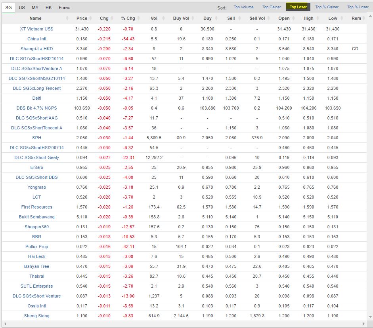
Task: Click the highlighted Top Loser sort
Action: coord(298,7)
